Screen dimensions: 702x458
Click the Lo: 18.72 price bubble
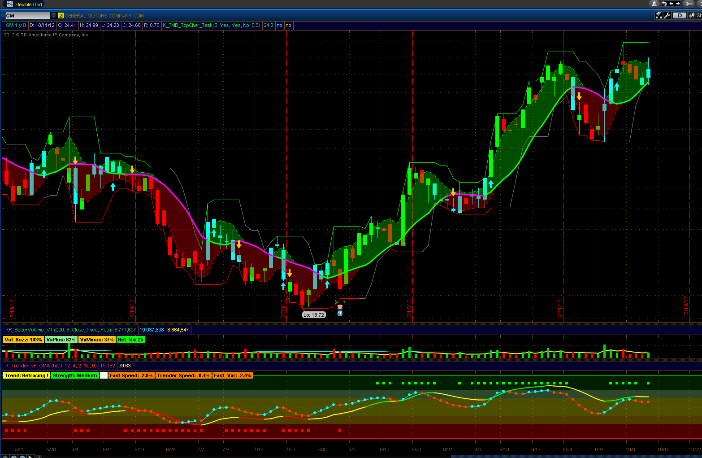tap(314, 315)
